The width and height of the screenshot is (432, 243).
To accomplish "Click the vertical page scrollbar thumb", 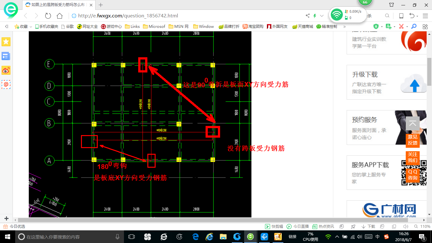I will (429, 72).
